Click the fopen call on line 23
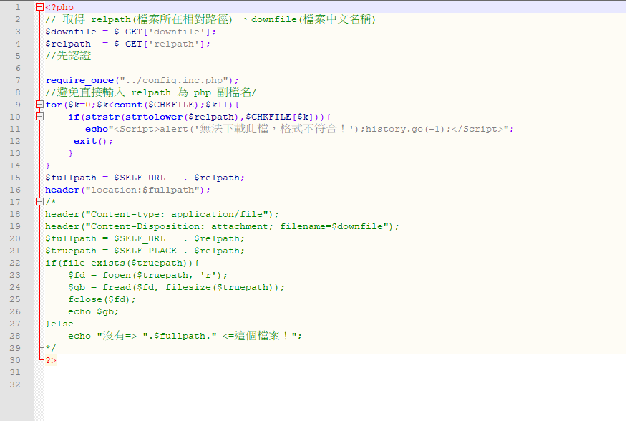This screenshot has width=627, height=421. coord(165,275)
